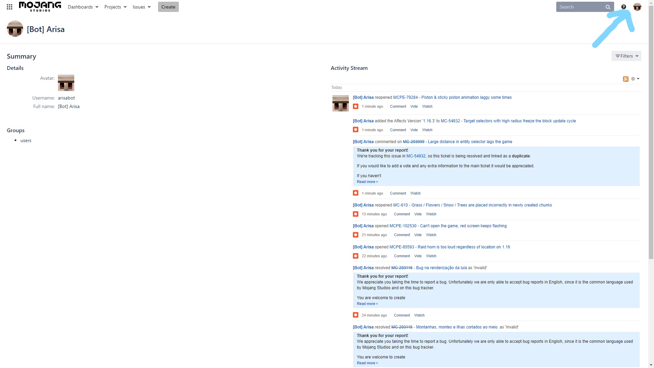Open the Dashboards menu
The width and height of the screenshot is (654, 368).
tap(83, 7)
